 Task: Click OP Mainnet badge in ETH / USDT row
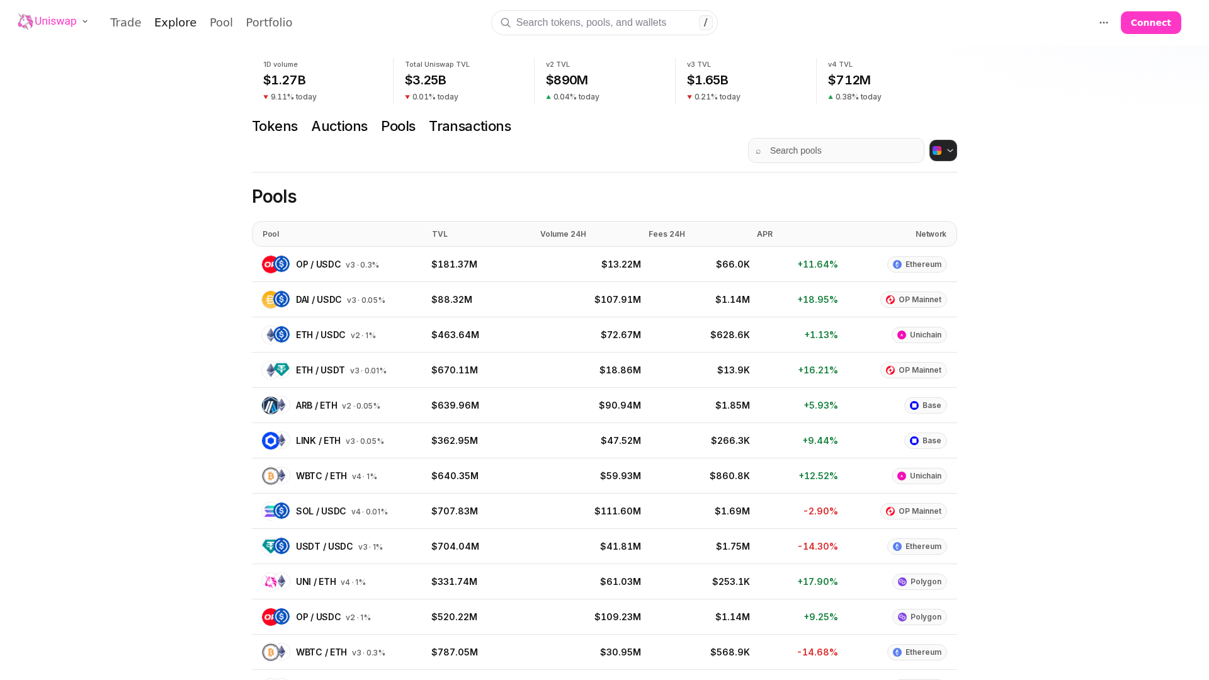tap(914, 370)
